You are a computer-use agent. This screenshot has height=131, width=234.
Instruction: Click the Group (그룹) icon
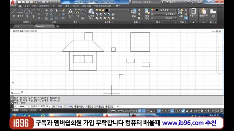[x=181, y=13]
